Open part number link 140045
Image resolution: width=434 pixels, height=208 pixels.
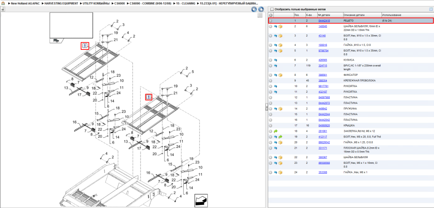pyautogui.click(x=323, y=26)
